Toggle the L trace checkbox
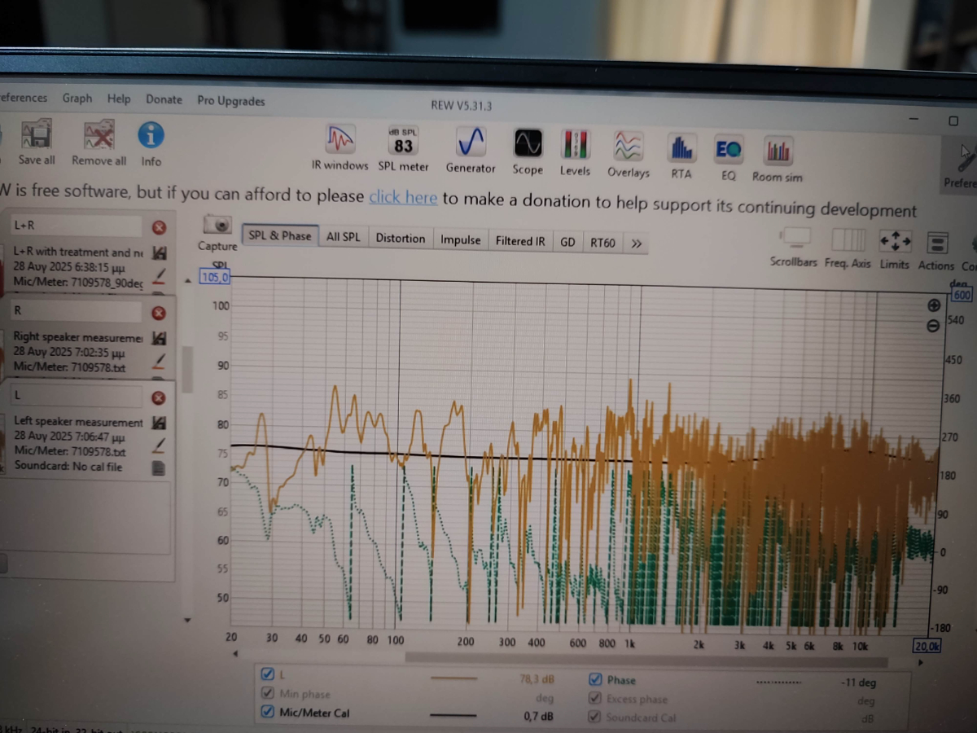The height and width of the screenshot is (733, 977). [267, 674]
